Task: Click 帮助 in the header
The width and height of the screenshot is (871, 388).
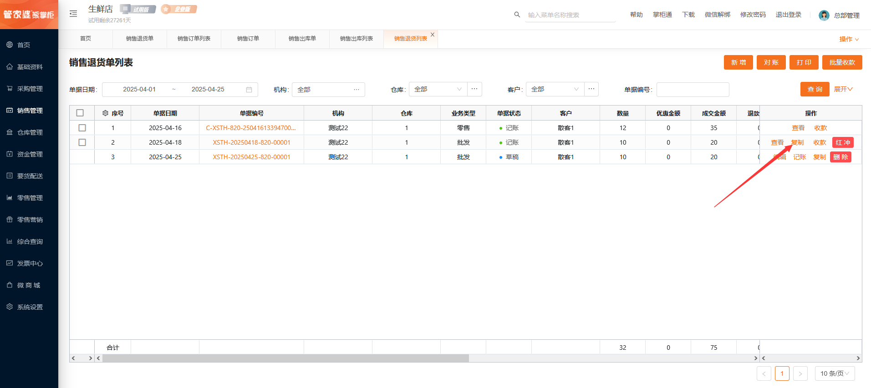Action: pyautogui.click(x=637, y=15)
